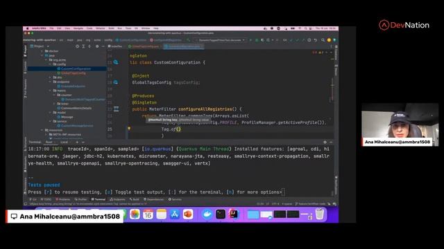Click the Git history clock icon
This screenshot has width=444, height=249.
coord(309,40)
